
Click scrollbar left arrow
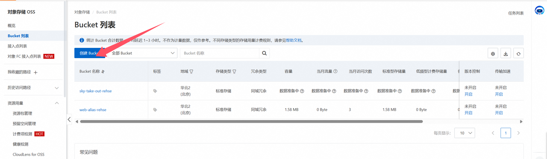point(77,122)
